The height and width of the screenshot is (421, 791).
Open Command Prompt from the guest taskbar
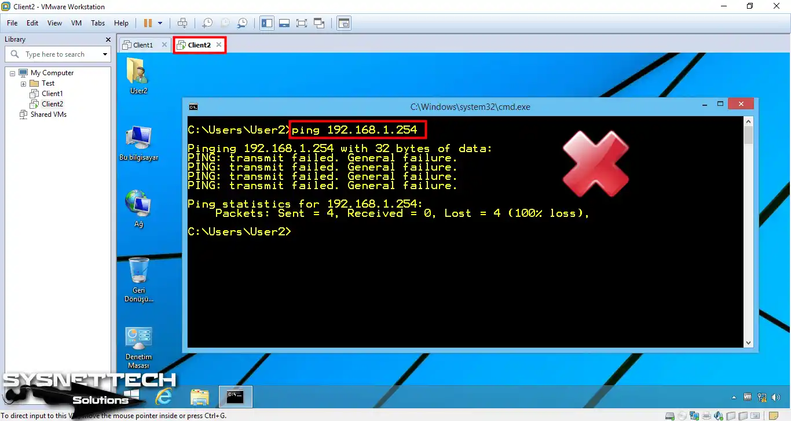tap(235, 397)
